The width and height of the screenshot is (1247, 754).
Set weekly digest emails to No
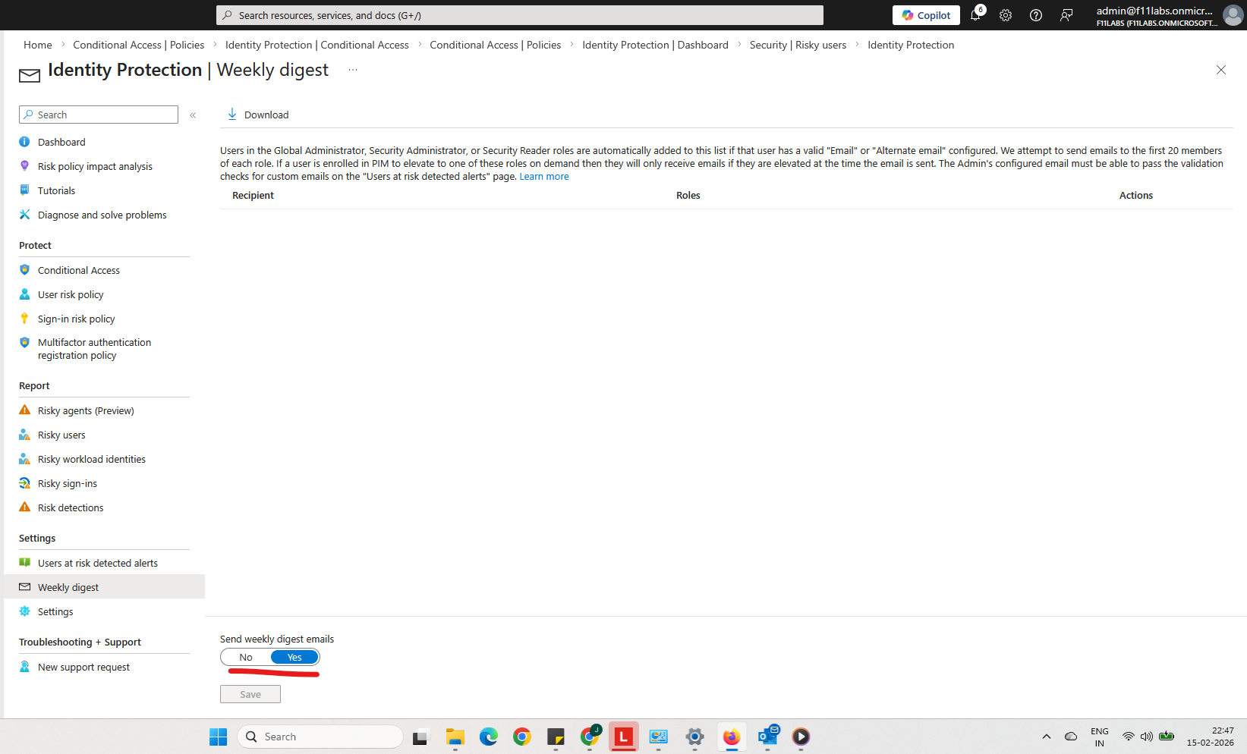point(246,657)
